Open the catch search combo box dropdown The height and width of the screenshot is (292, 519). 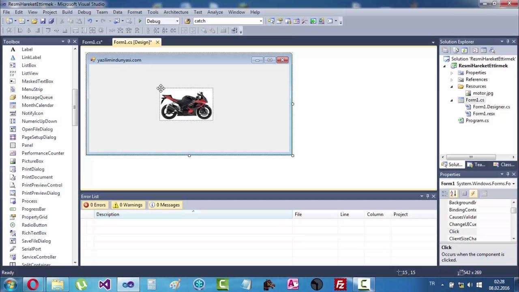tap(261, 21)
